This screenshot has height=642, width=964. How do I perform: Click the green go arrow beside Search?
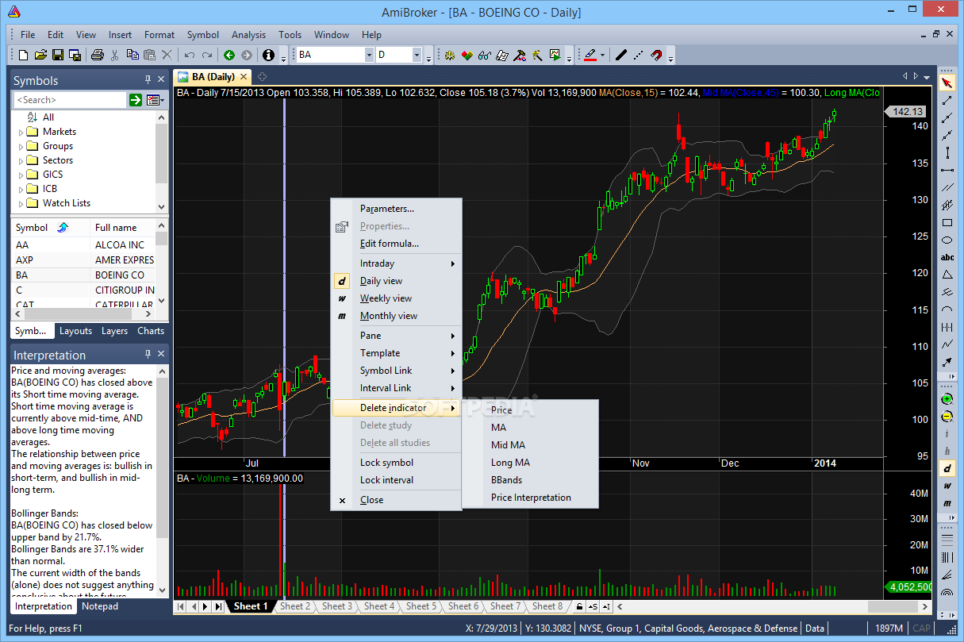click(136, 100)
